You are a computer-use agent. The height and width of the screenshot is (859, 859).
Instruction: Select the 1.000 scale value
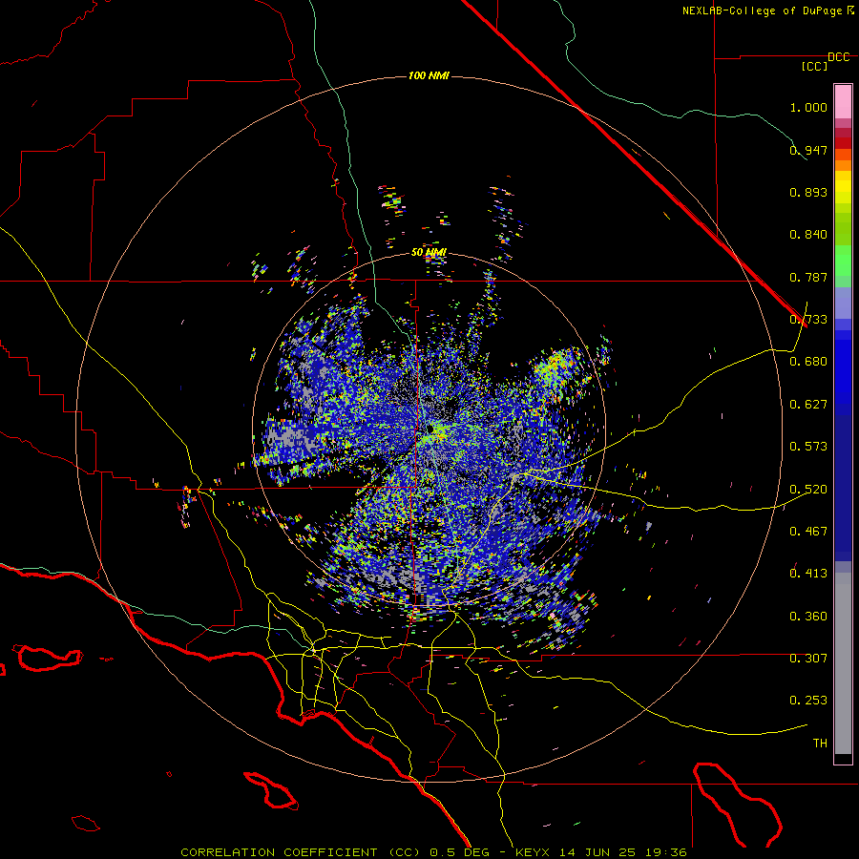(x=808, y=107)
